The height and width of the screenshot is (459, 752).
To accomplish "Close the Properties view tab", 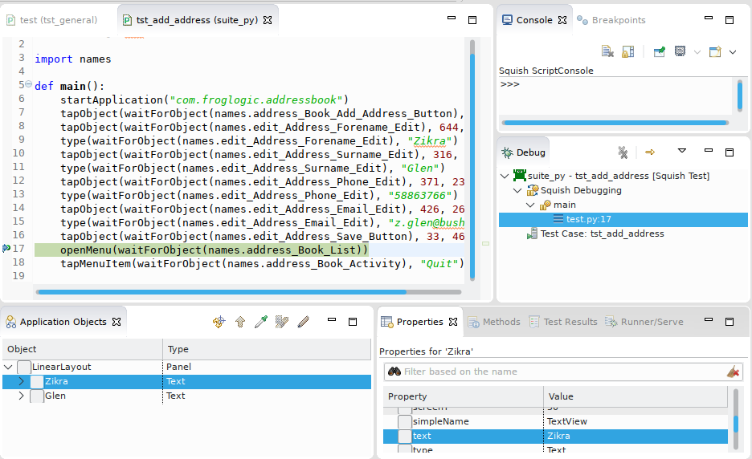I will [453, 322].
